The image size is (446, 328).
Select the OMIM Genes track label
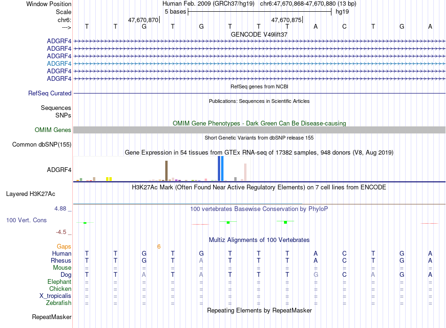(53, 130)
